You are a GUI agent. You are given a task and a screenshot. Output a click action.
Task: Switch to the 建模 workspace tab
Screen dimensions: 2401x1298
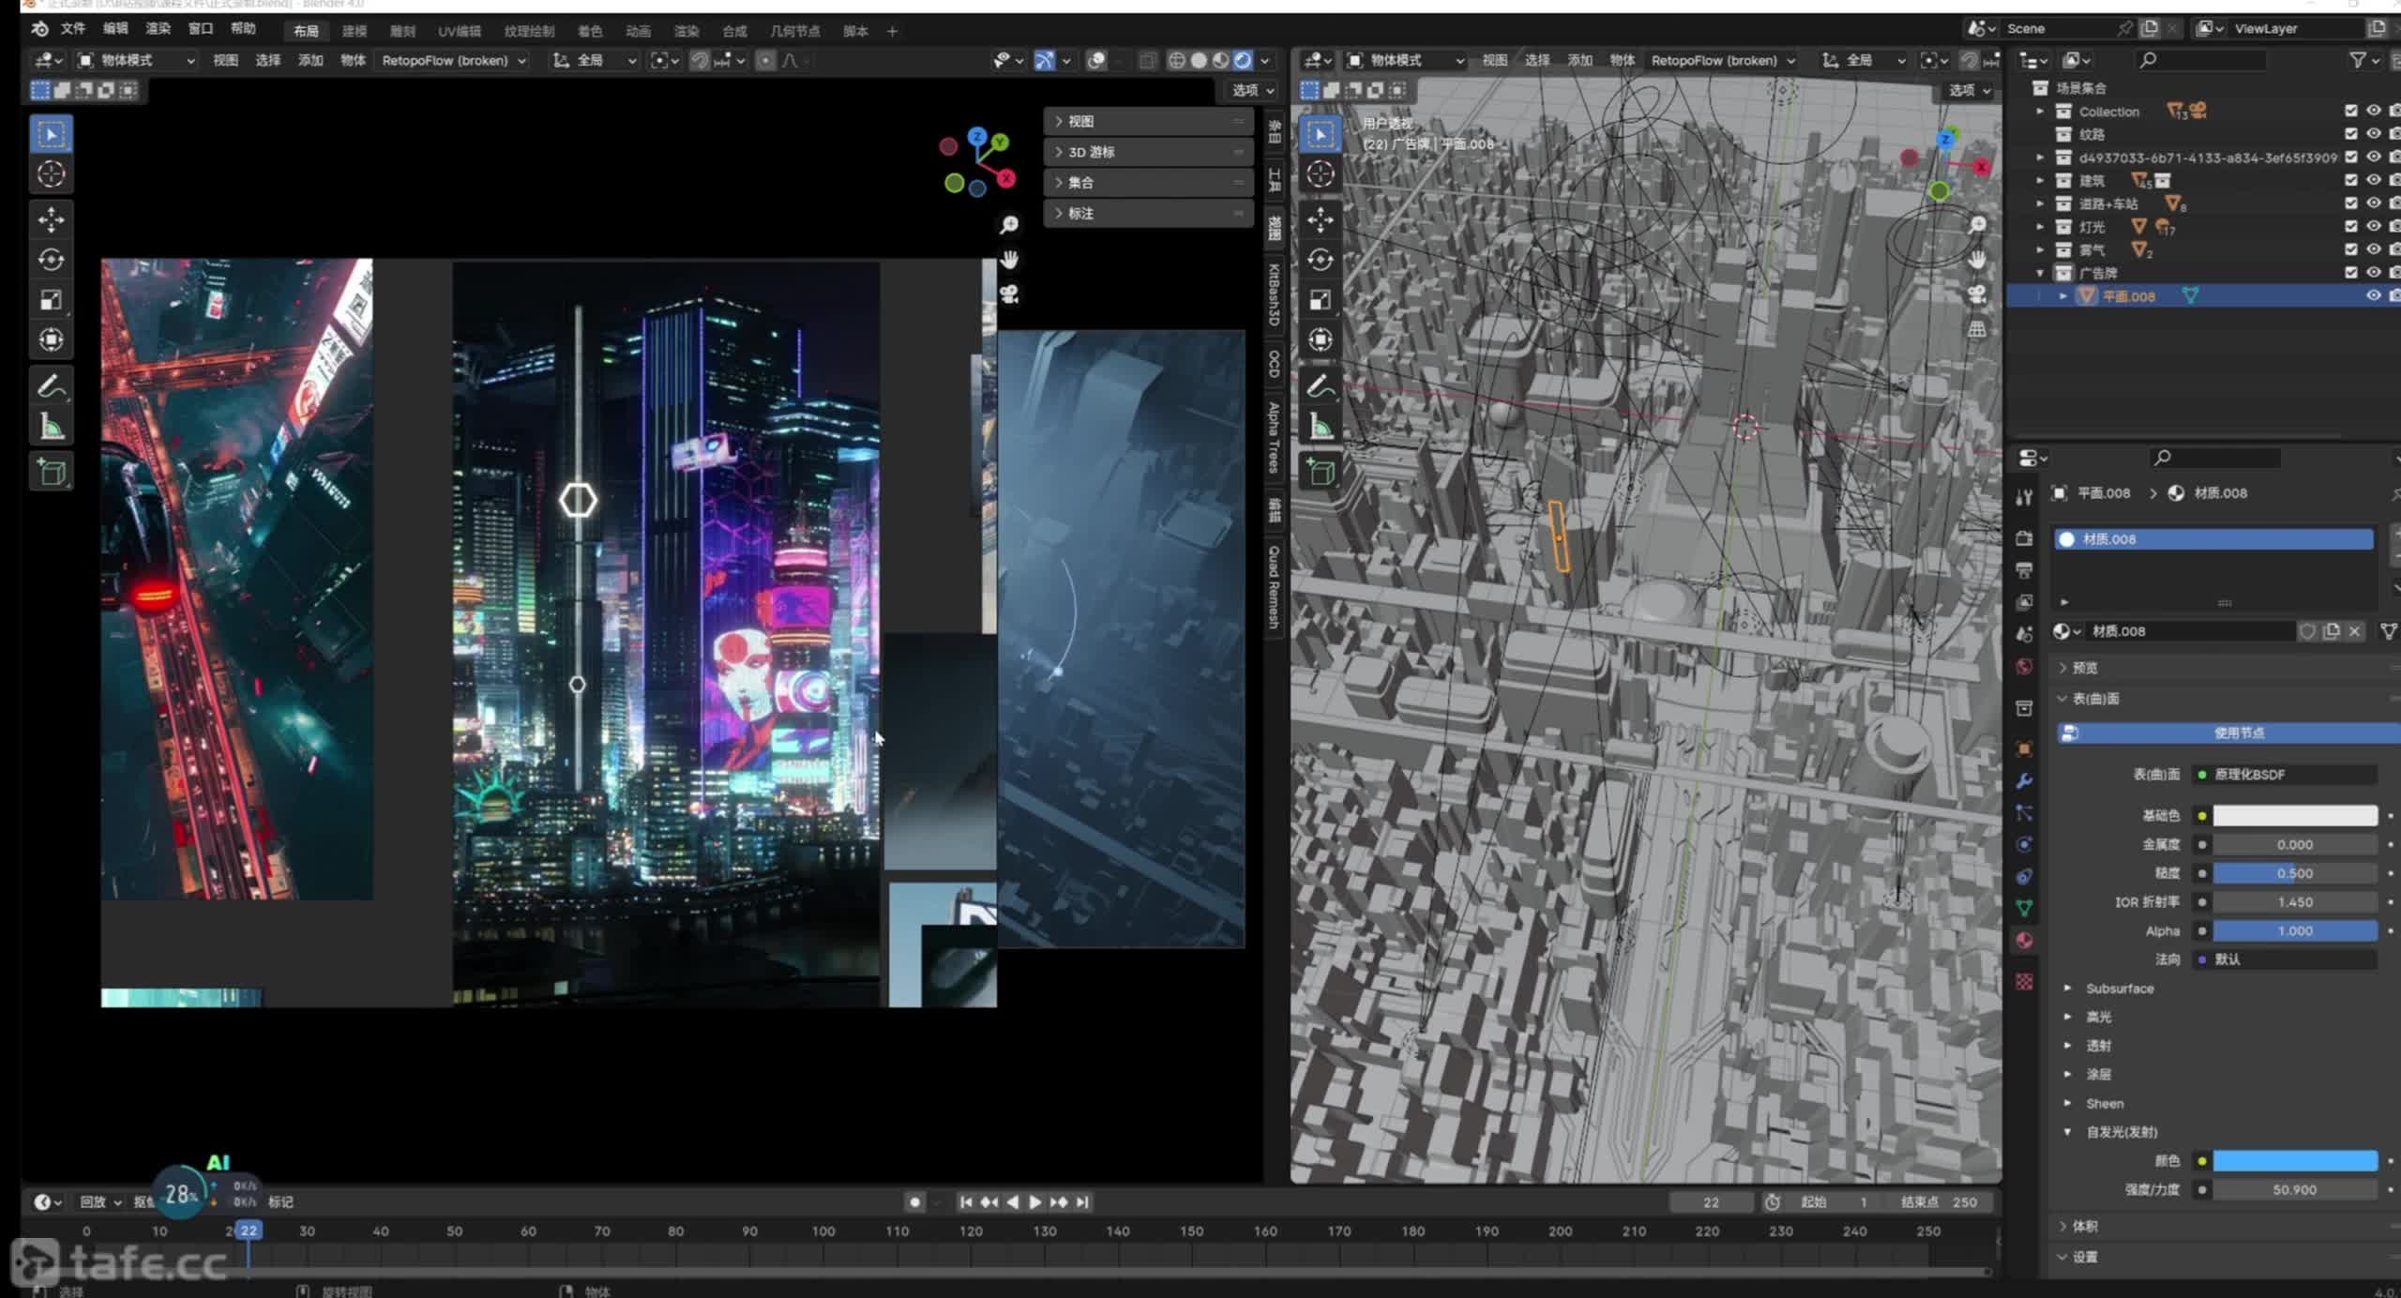355,31
